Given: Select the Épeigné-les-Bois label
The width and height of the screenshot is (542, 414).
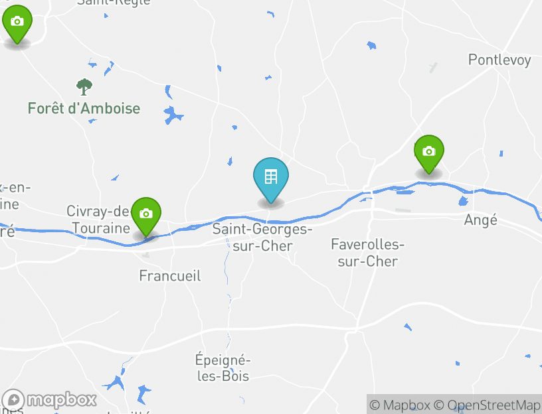Looking at the screenshot, I should pyautogui.click(x=223, y=368).
